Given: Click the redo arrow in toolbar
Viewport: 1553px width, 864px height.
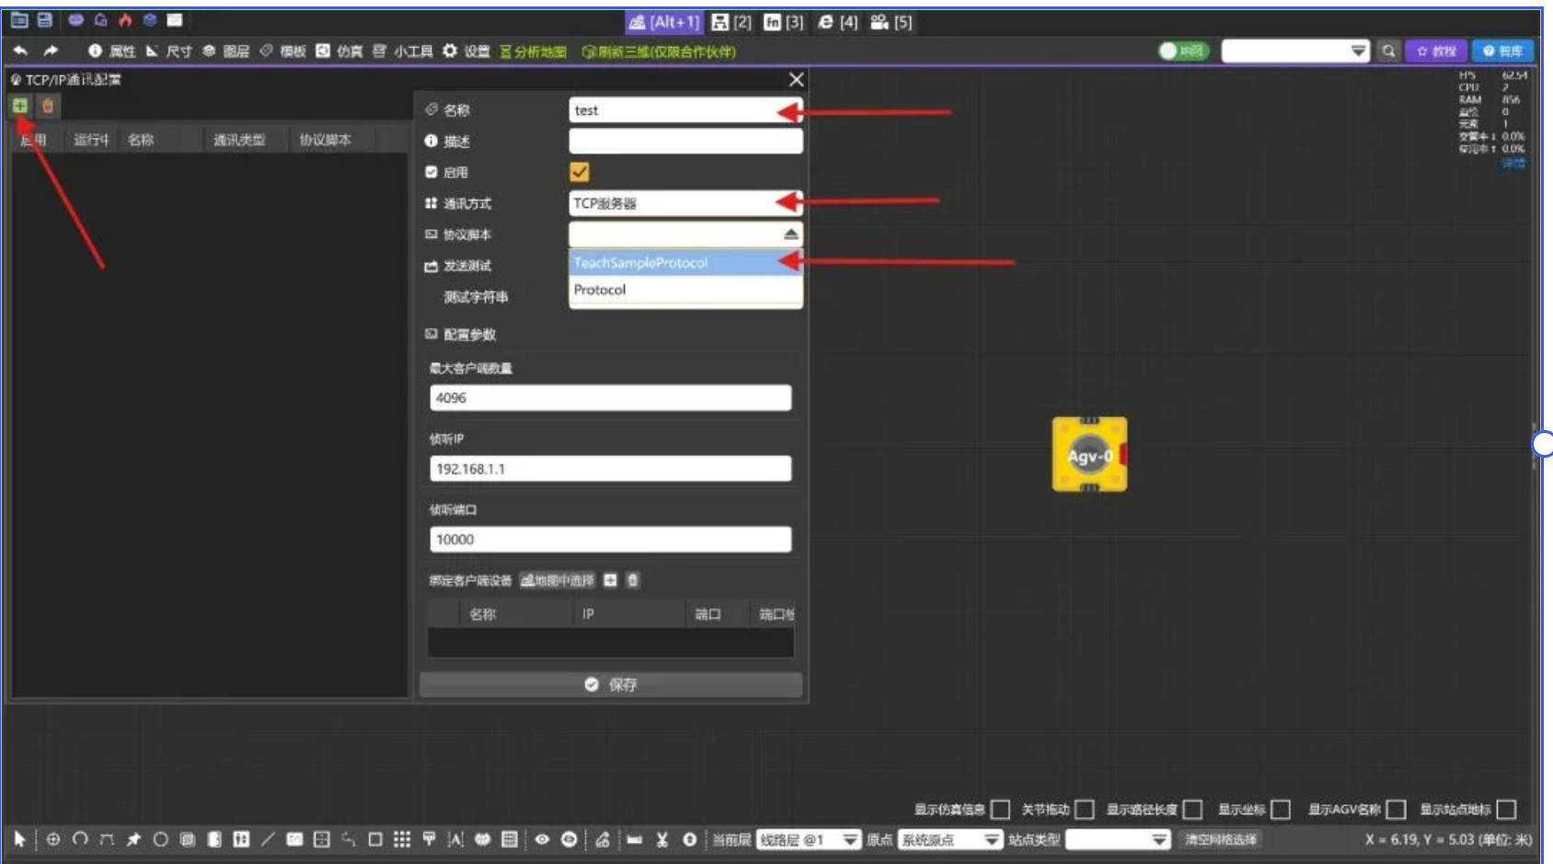Looking at the screenshot, I should click(x=51, y=51).
